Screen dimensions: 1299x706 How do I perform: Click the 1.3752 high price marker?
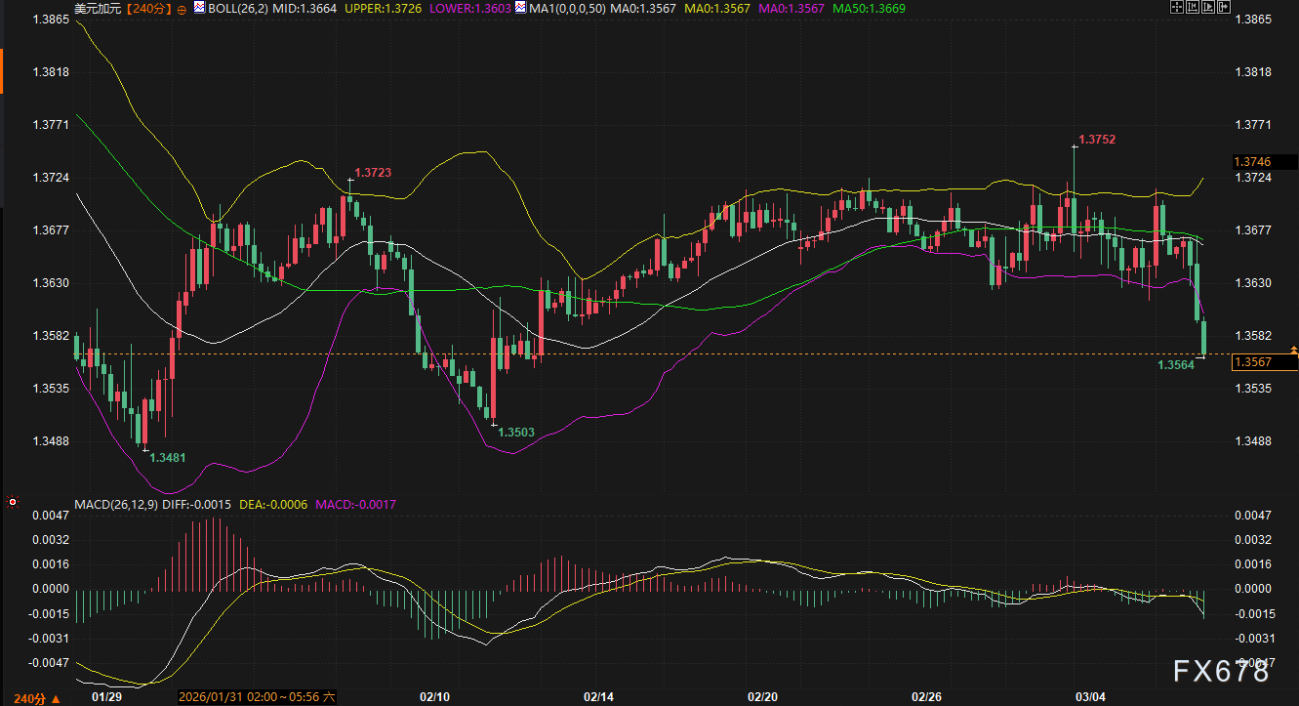[x=1097, y=140]
